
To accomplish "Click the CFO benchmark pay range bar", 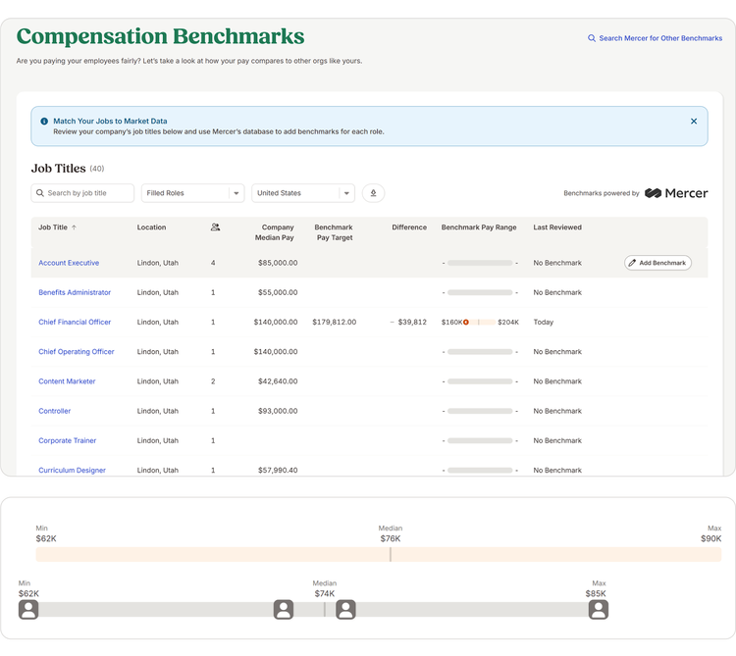I will 480,322.
